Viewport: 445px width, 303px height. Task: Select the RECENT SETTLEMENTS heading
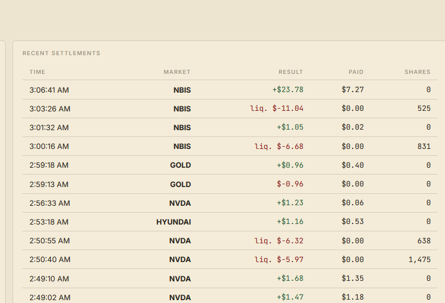62,53
